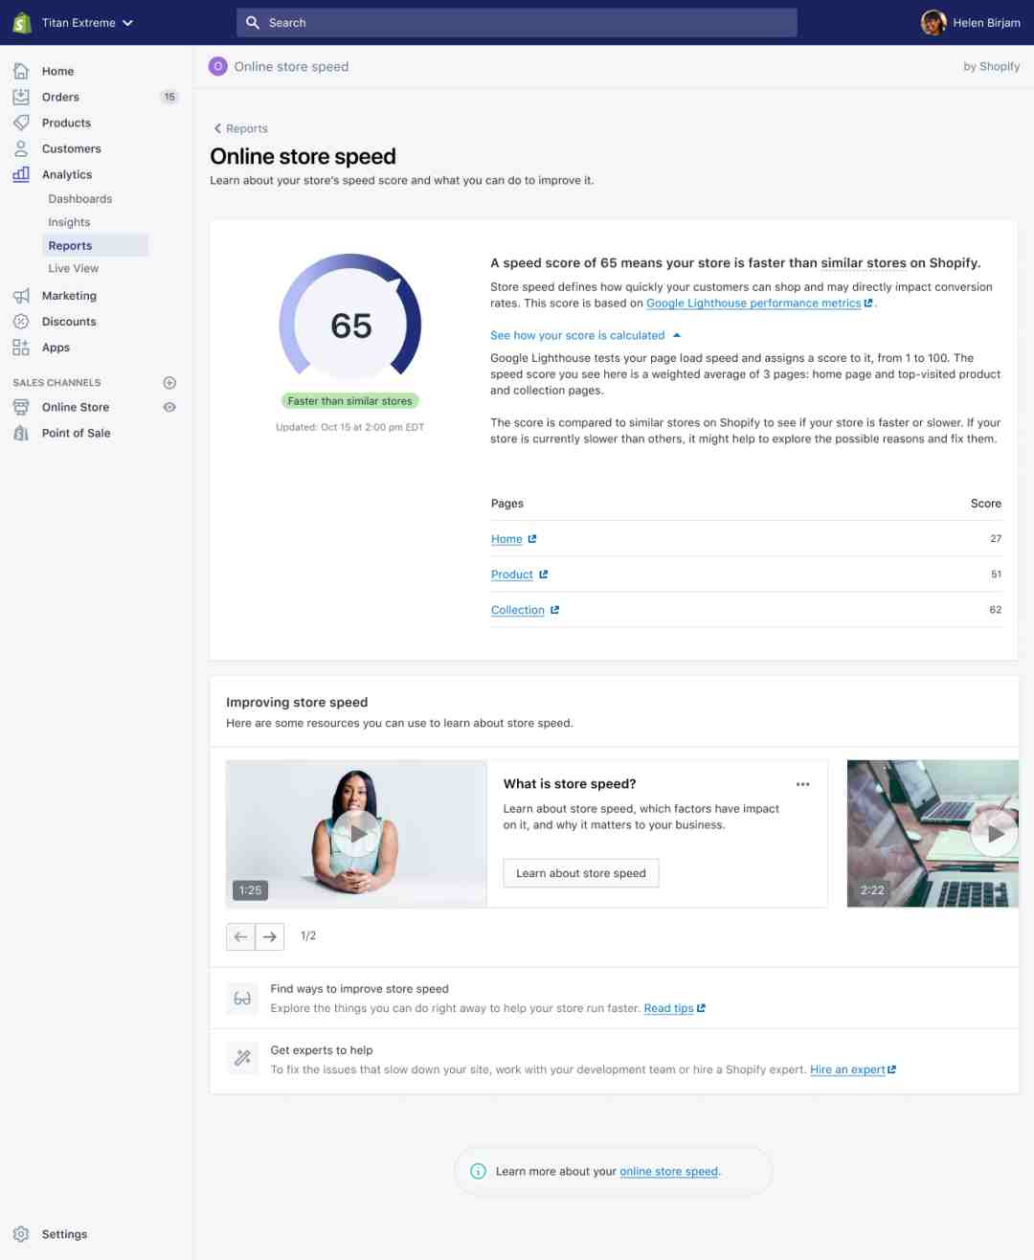Open Live View under Analytics
Image resolution: width=1034 pixels, height=1260 pixels.
click(x=74, y=268)
